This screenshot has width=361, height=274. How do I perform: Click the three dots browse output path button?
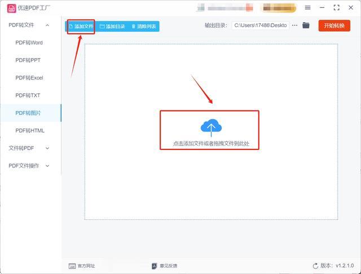click(x=294, y=25)
